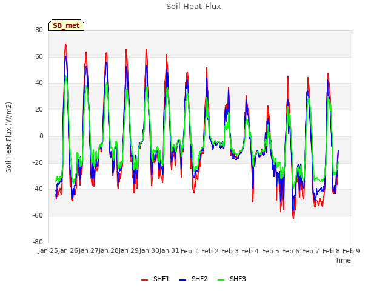Click the highest SHF1 peak on Jan 26

65,44
